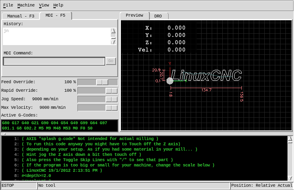This screenshot has width=294, height=190.
Task: Open the Machine menu
Action: pos(26,5)
